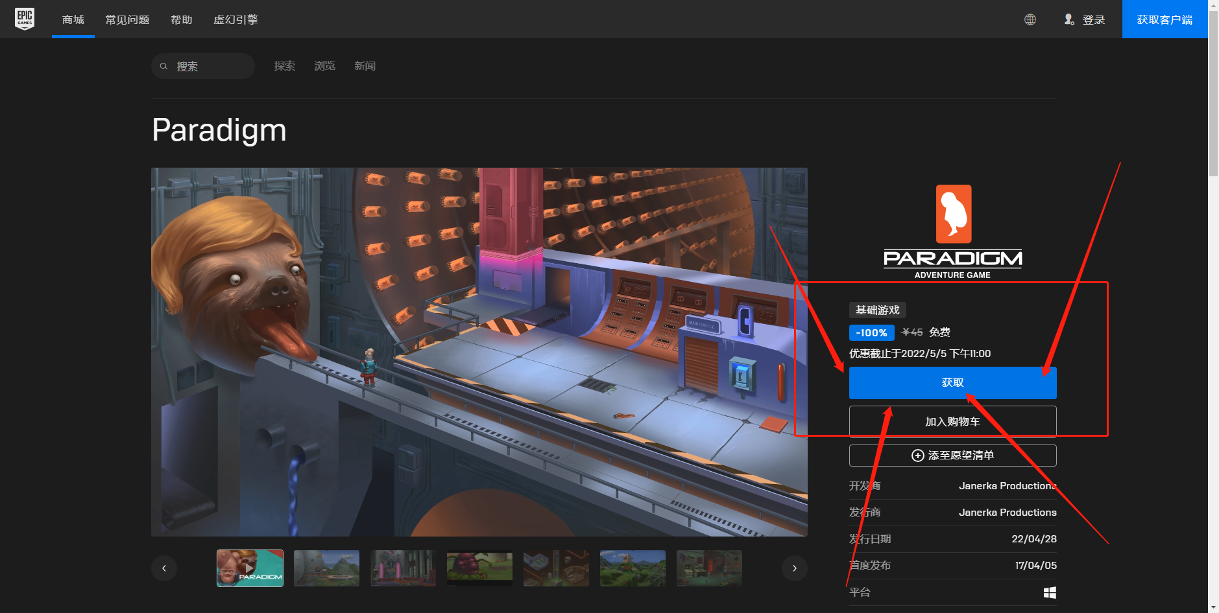Image resolution: width=1219 pixels, height=613 pixels.
Task: Click the search magnifier icon
Action: (164, 65)
